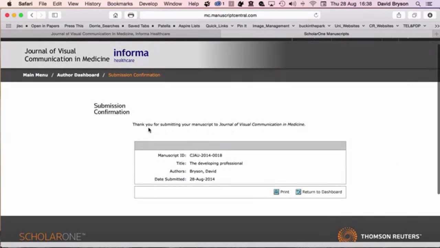440x248 pixels.
Task: Open the home page button
Action: pos(115,15)
